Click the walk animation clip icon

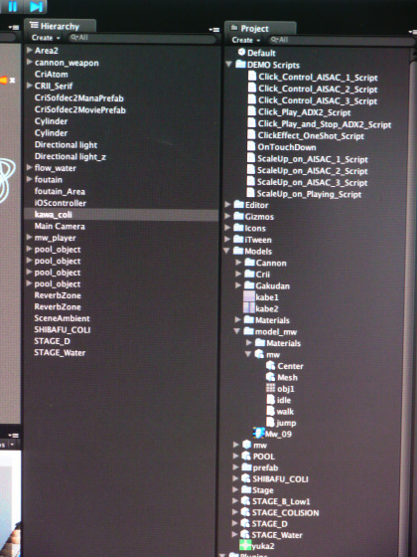tap(270, 411)
